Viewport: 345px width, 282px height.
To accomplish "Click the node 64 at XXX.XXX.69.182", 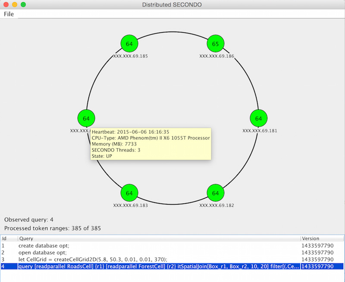I will pyautogui.click(x=215, y=193).
